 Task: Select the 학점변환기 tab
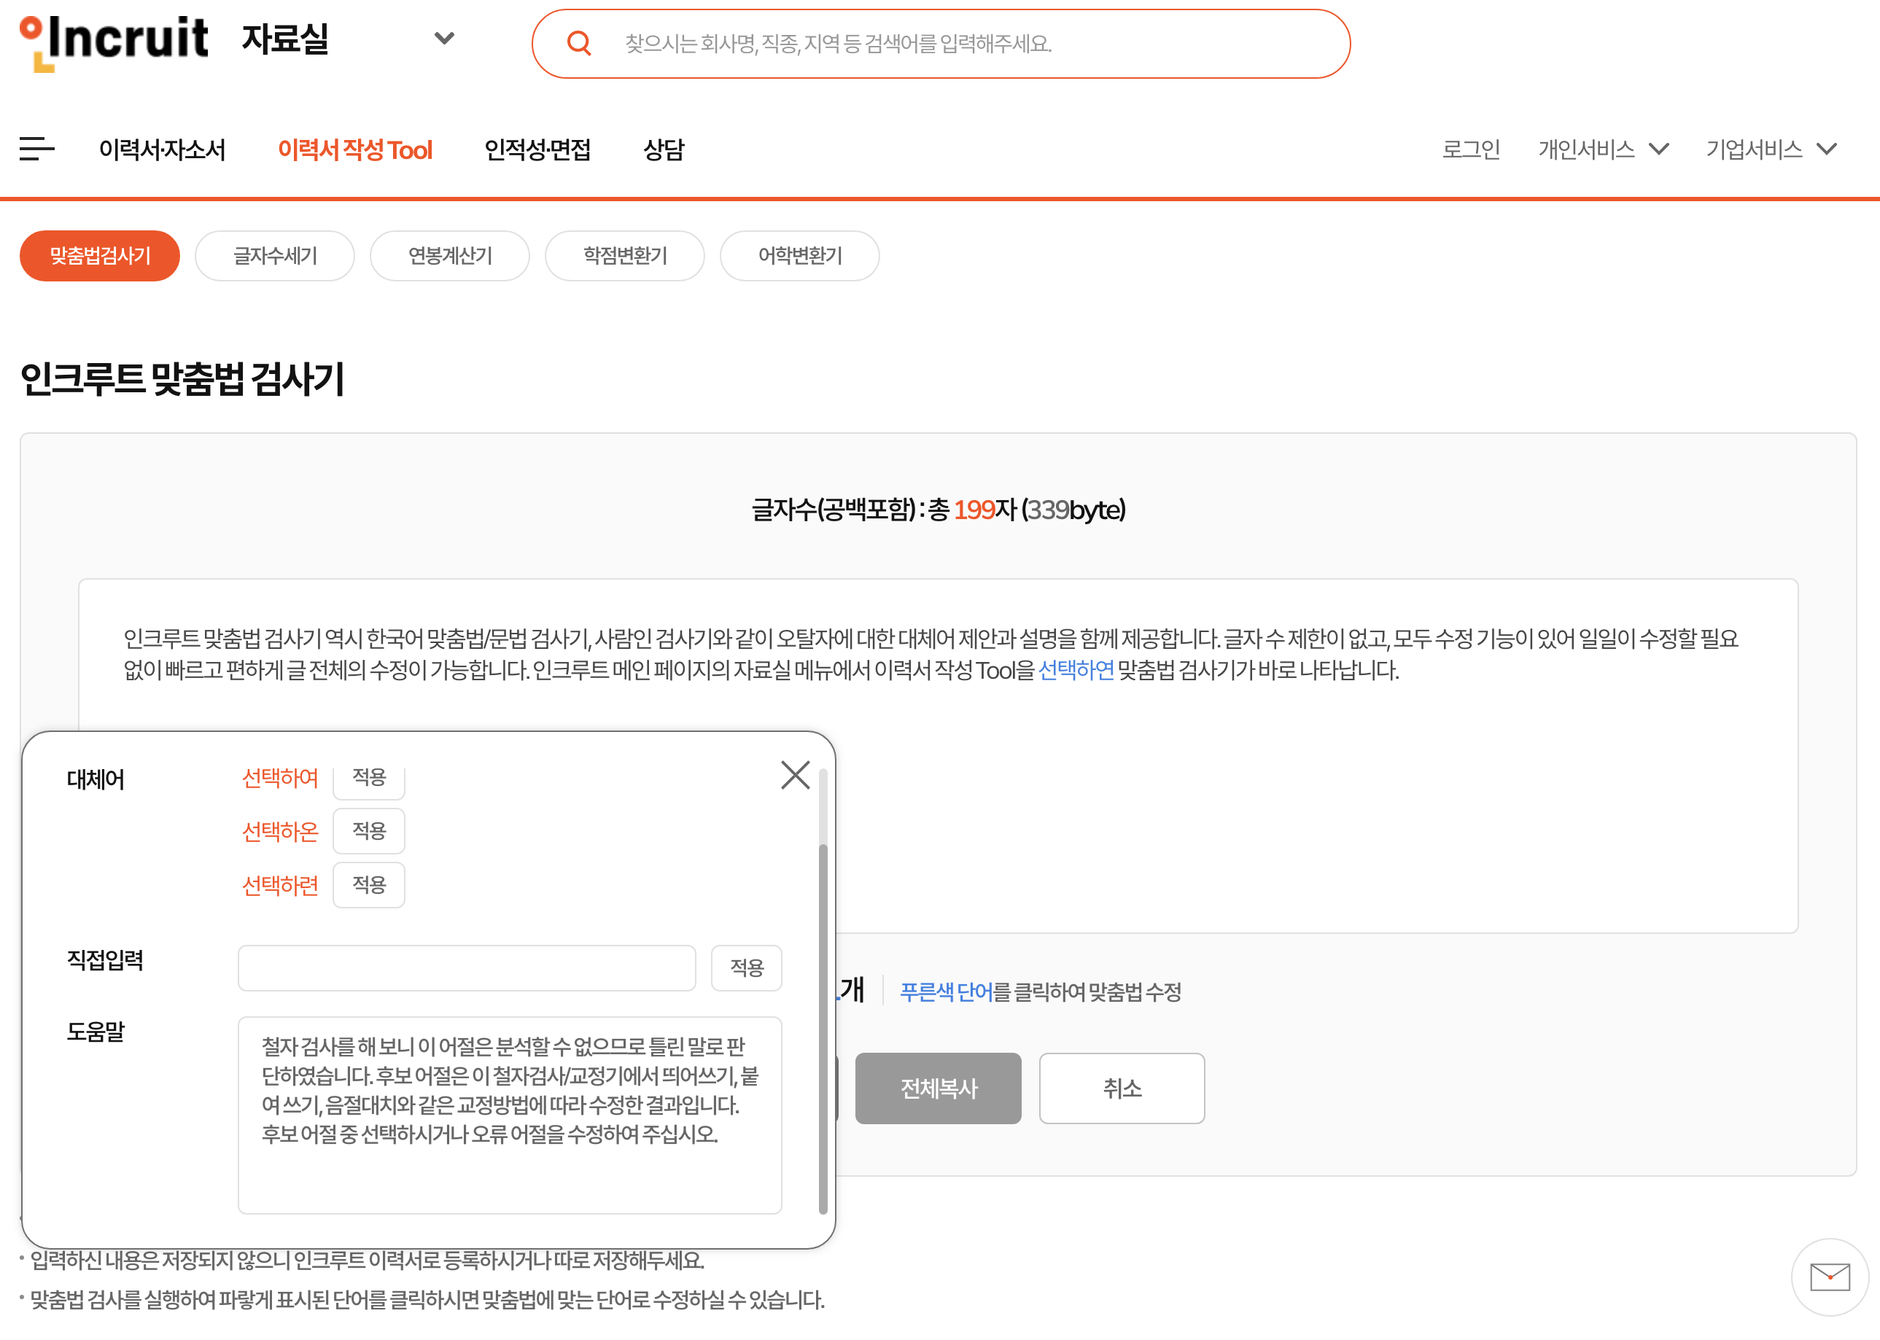point(625,256)
